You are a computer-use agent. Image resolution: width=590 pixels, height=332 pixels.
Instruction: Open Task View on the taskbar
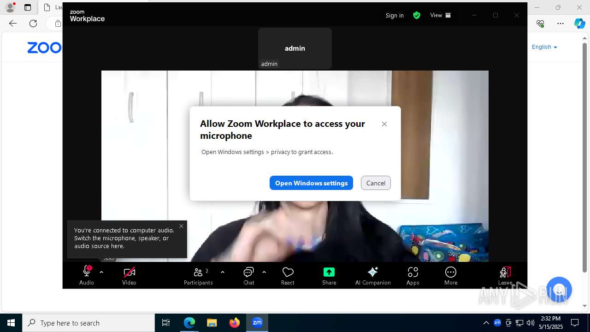[166, 323]
